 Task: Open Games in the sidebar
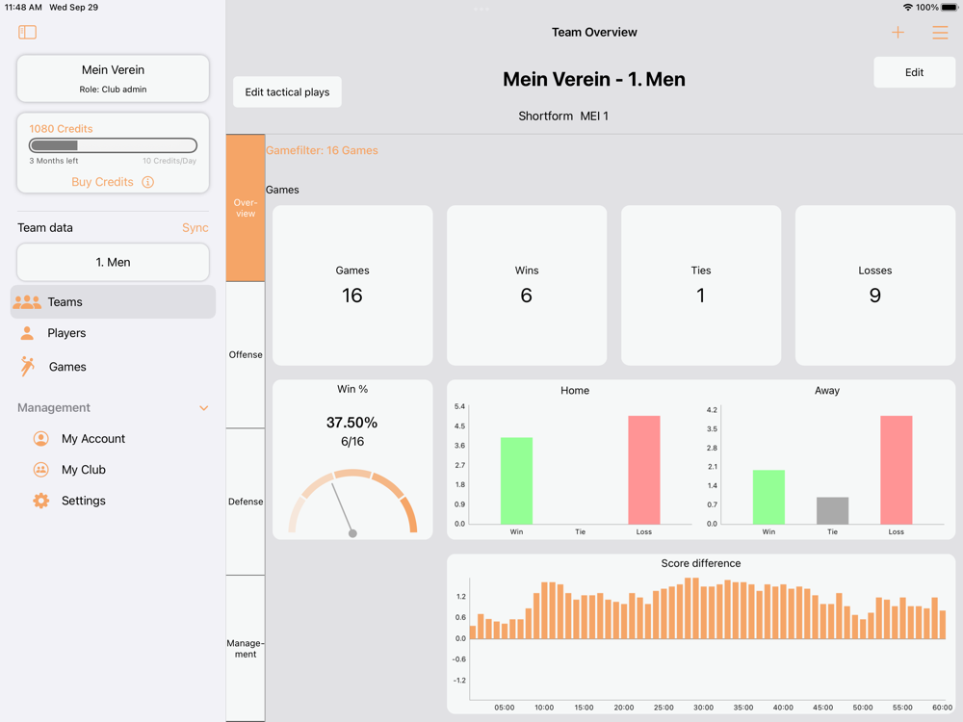[113, 367]
